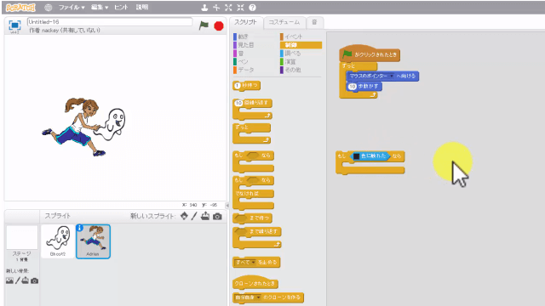Select the Ghost2 sprite thumbnail
Screen dimensions: 545x306
point(58,241)
